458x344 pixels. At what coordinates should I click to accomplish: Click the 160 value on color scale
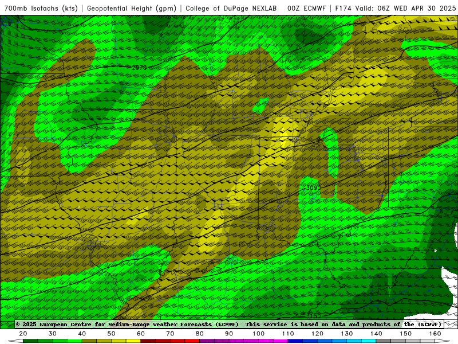tap(435, 334)
